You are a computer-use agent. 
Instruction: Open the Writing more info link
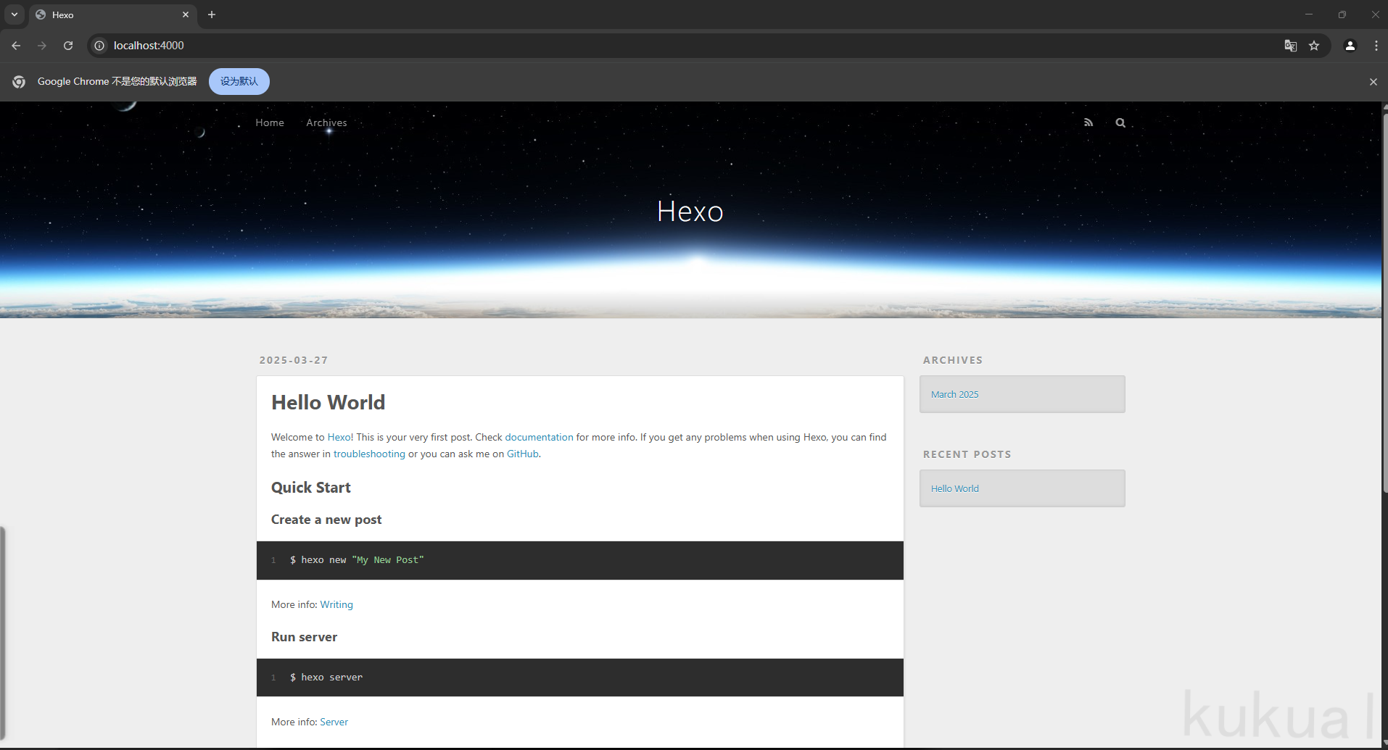pyautogui.click(x=336, y=604)
